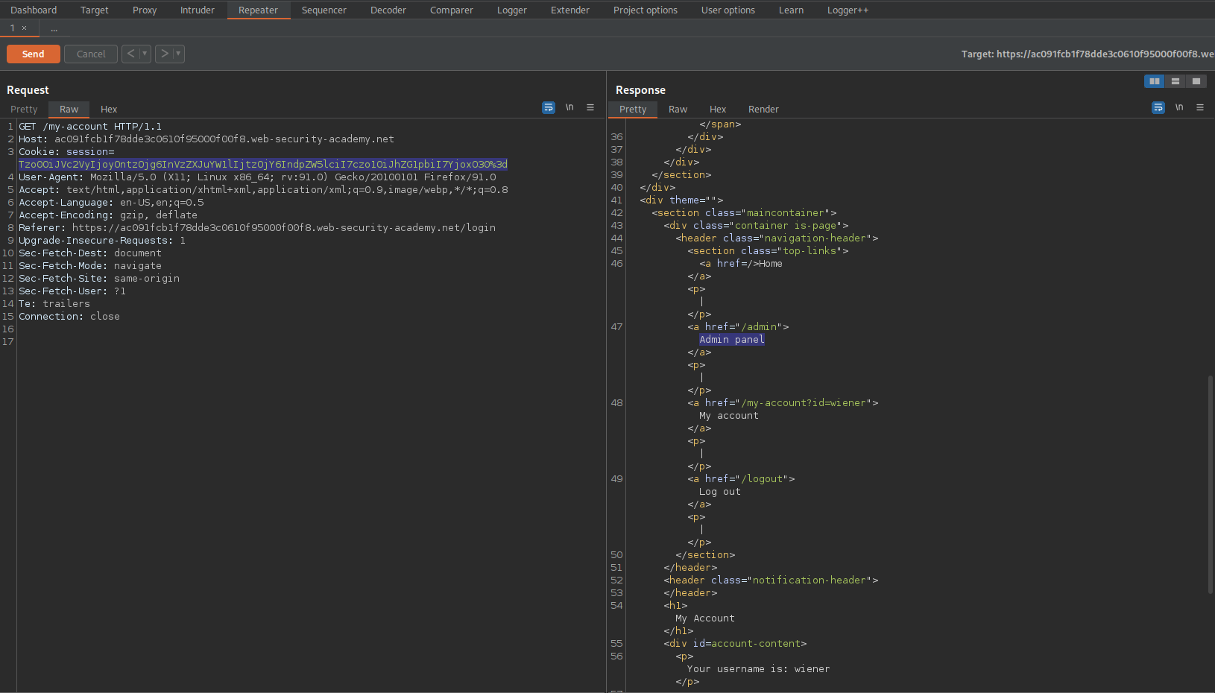Click the Target URL text at top right
Viewport: 1215px width, 693px height.
pos(1088,54)
